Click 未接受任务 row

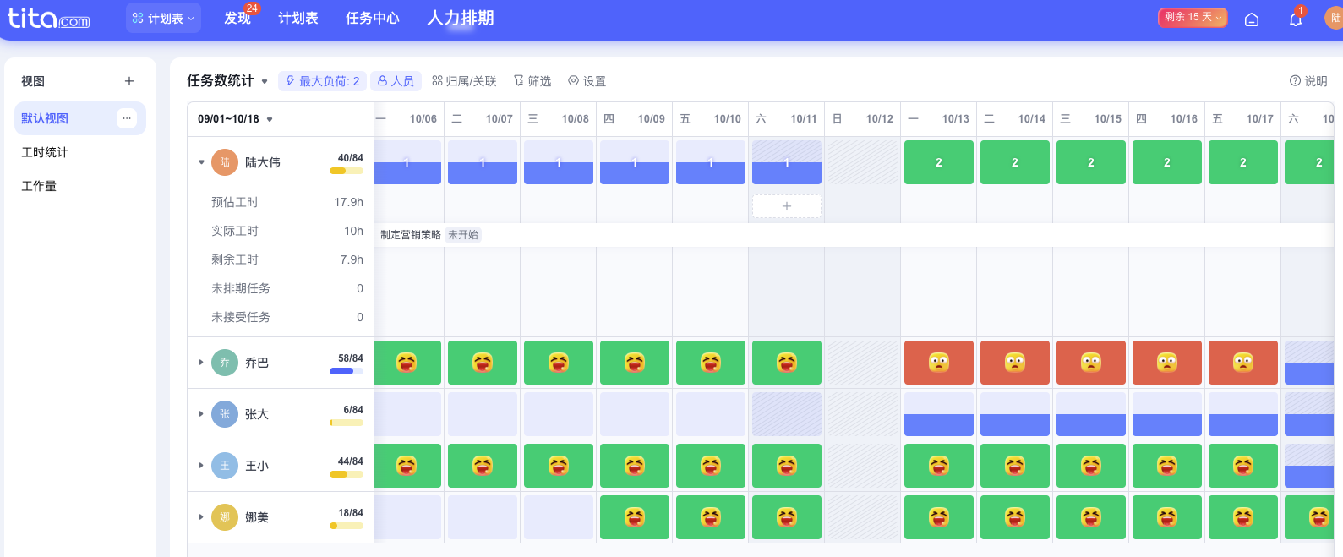(x=287, y=317)
